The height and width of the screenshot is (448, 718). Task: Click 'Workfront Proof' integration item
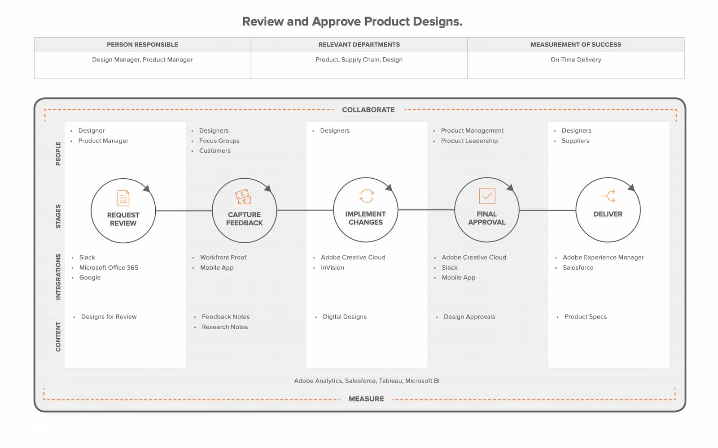click(223, 257)
